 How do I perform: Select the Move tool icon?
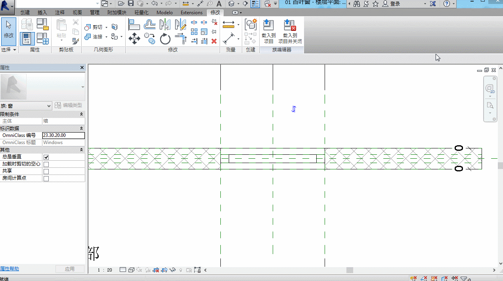pos(134,38)
